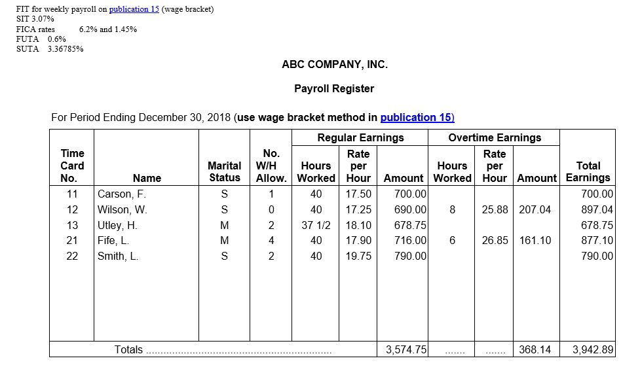Click time card number 13
640x369 pixels.
72,225
